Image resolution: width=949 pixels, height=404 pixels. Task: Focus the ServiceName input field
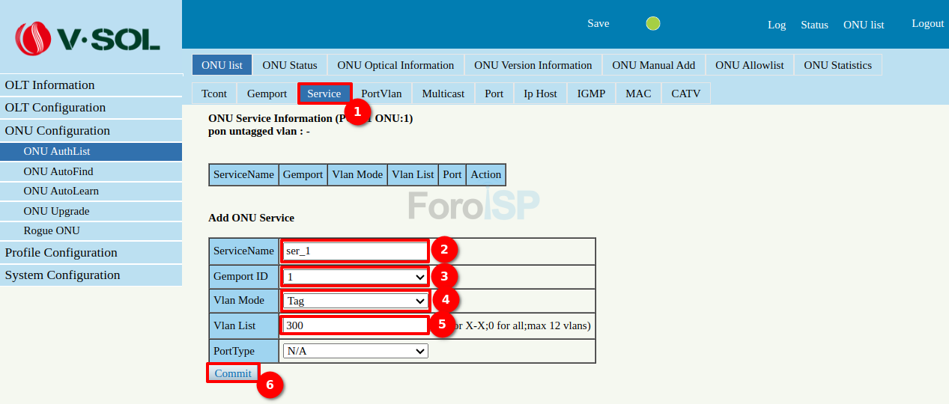[x=354, y=251]
